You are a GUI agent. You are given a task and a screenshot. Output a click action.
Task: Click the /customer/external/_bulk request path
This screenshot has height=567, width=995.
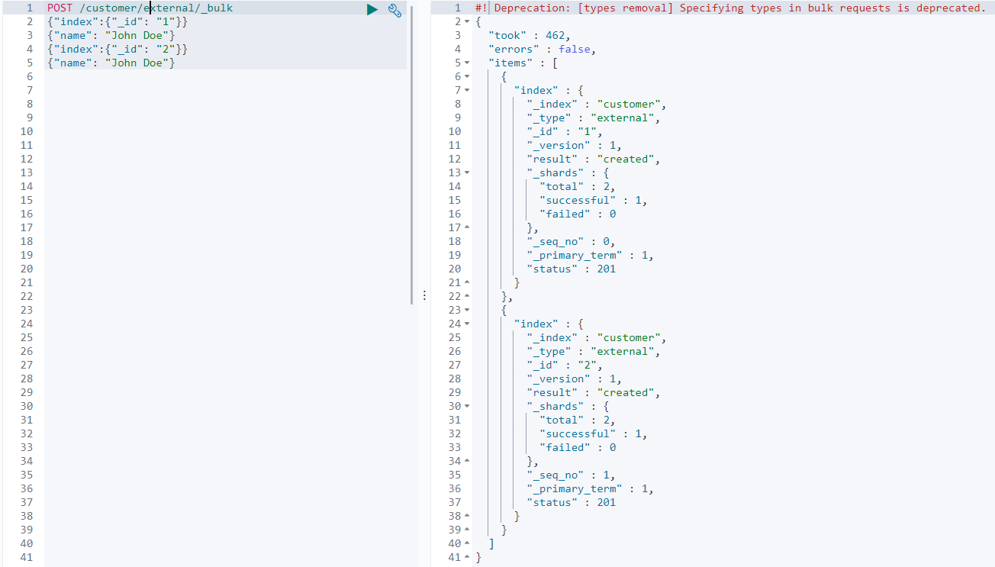tap(156, 8)
